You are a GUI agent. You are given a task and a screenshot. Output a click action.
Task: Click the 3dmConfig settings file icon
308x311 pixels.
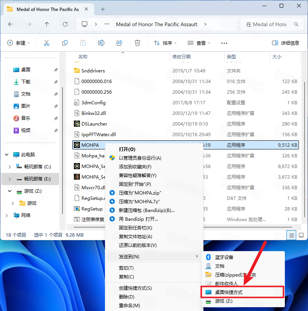(x=77, y=102)
